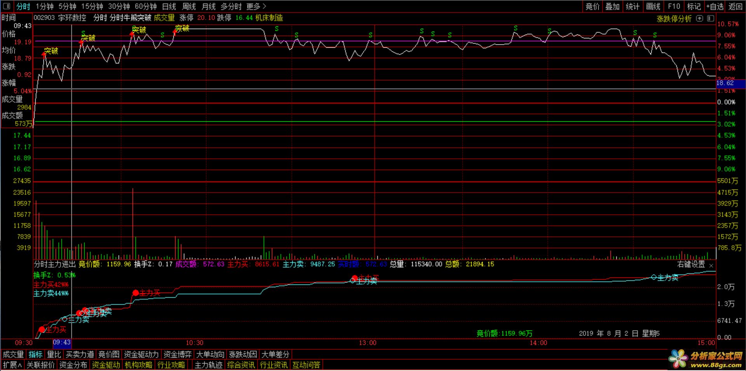Click the up-arrow icon next to 涨跌停分析
This screenshot has height=371, width=746.
tap(699, 18)
